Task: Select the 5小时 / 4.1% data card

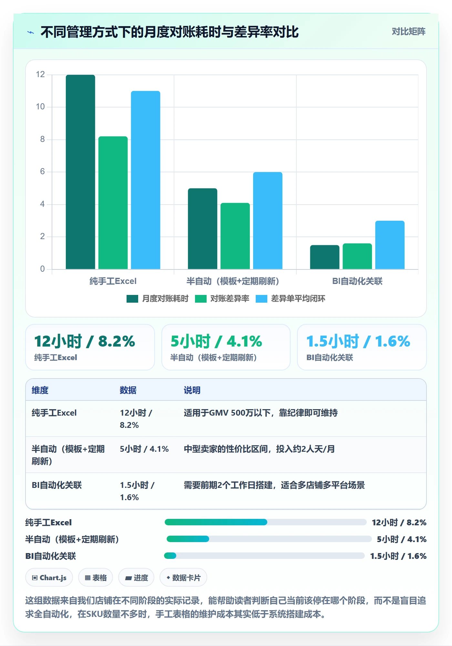Action: coord(226,347)
